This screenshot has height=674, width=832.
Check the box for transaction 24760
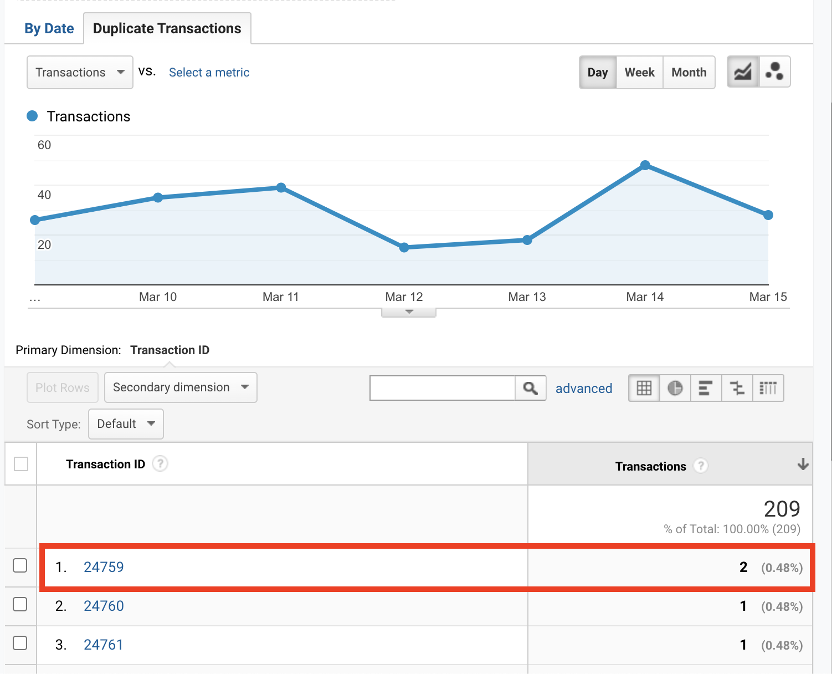(x=20, y=604)
